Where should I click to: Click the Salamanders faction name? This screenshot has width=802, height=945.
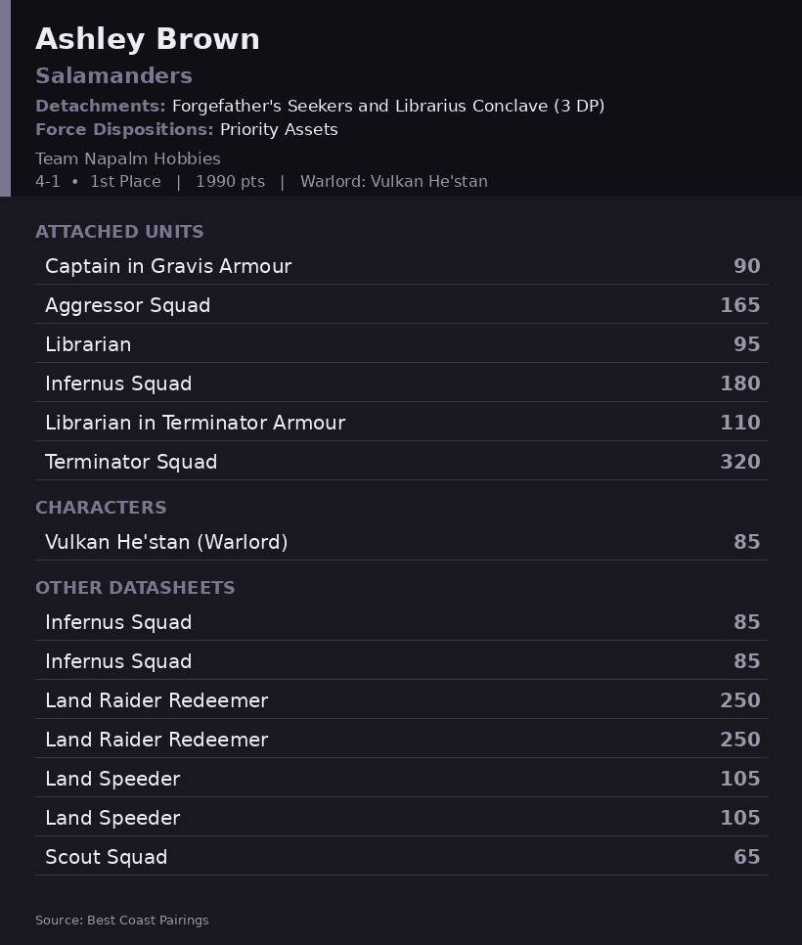tap(113, 76)
